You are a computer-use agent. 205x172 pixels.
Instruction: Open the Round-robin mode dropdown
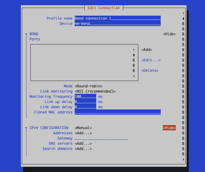[x=89, y=86]
